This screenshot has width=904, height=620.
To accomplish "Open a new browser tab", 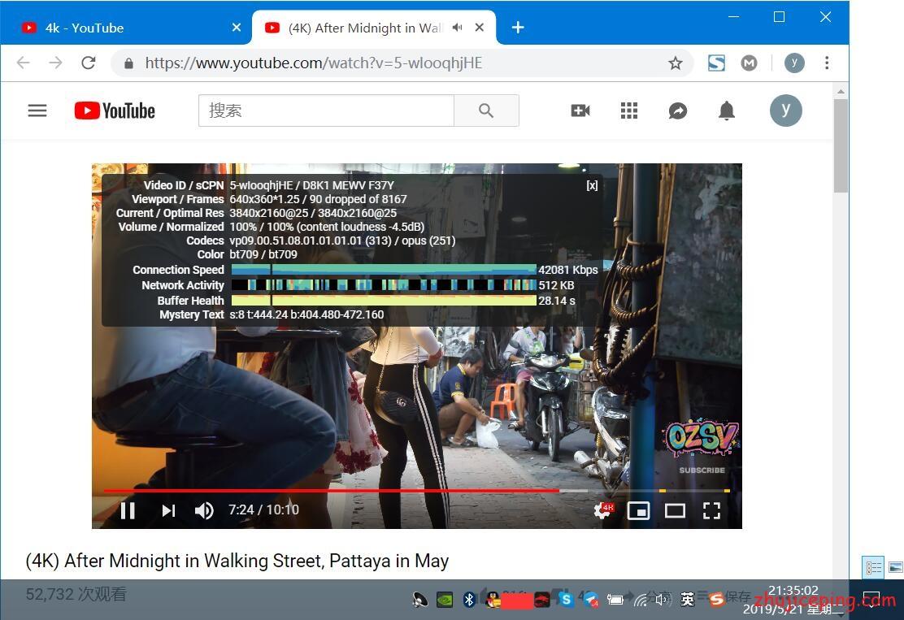I will [x=518, y=28].
